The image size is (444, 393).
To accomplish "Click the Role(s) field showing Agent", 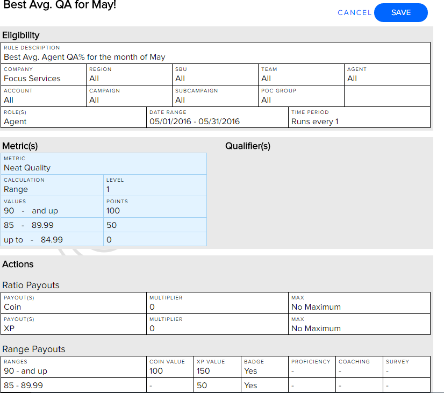I will tap(73, 118).
